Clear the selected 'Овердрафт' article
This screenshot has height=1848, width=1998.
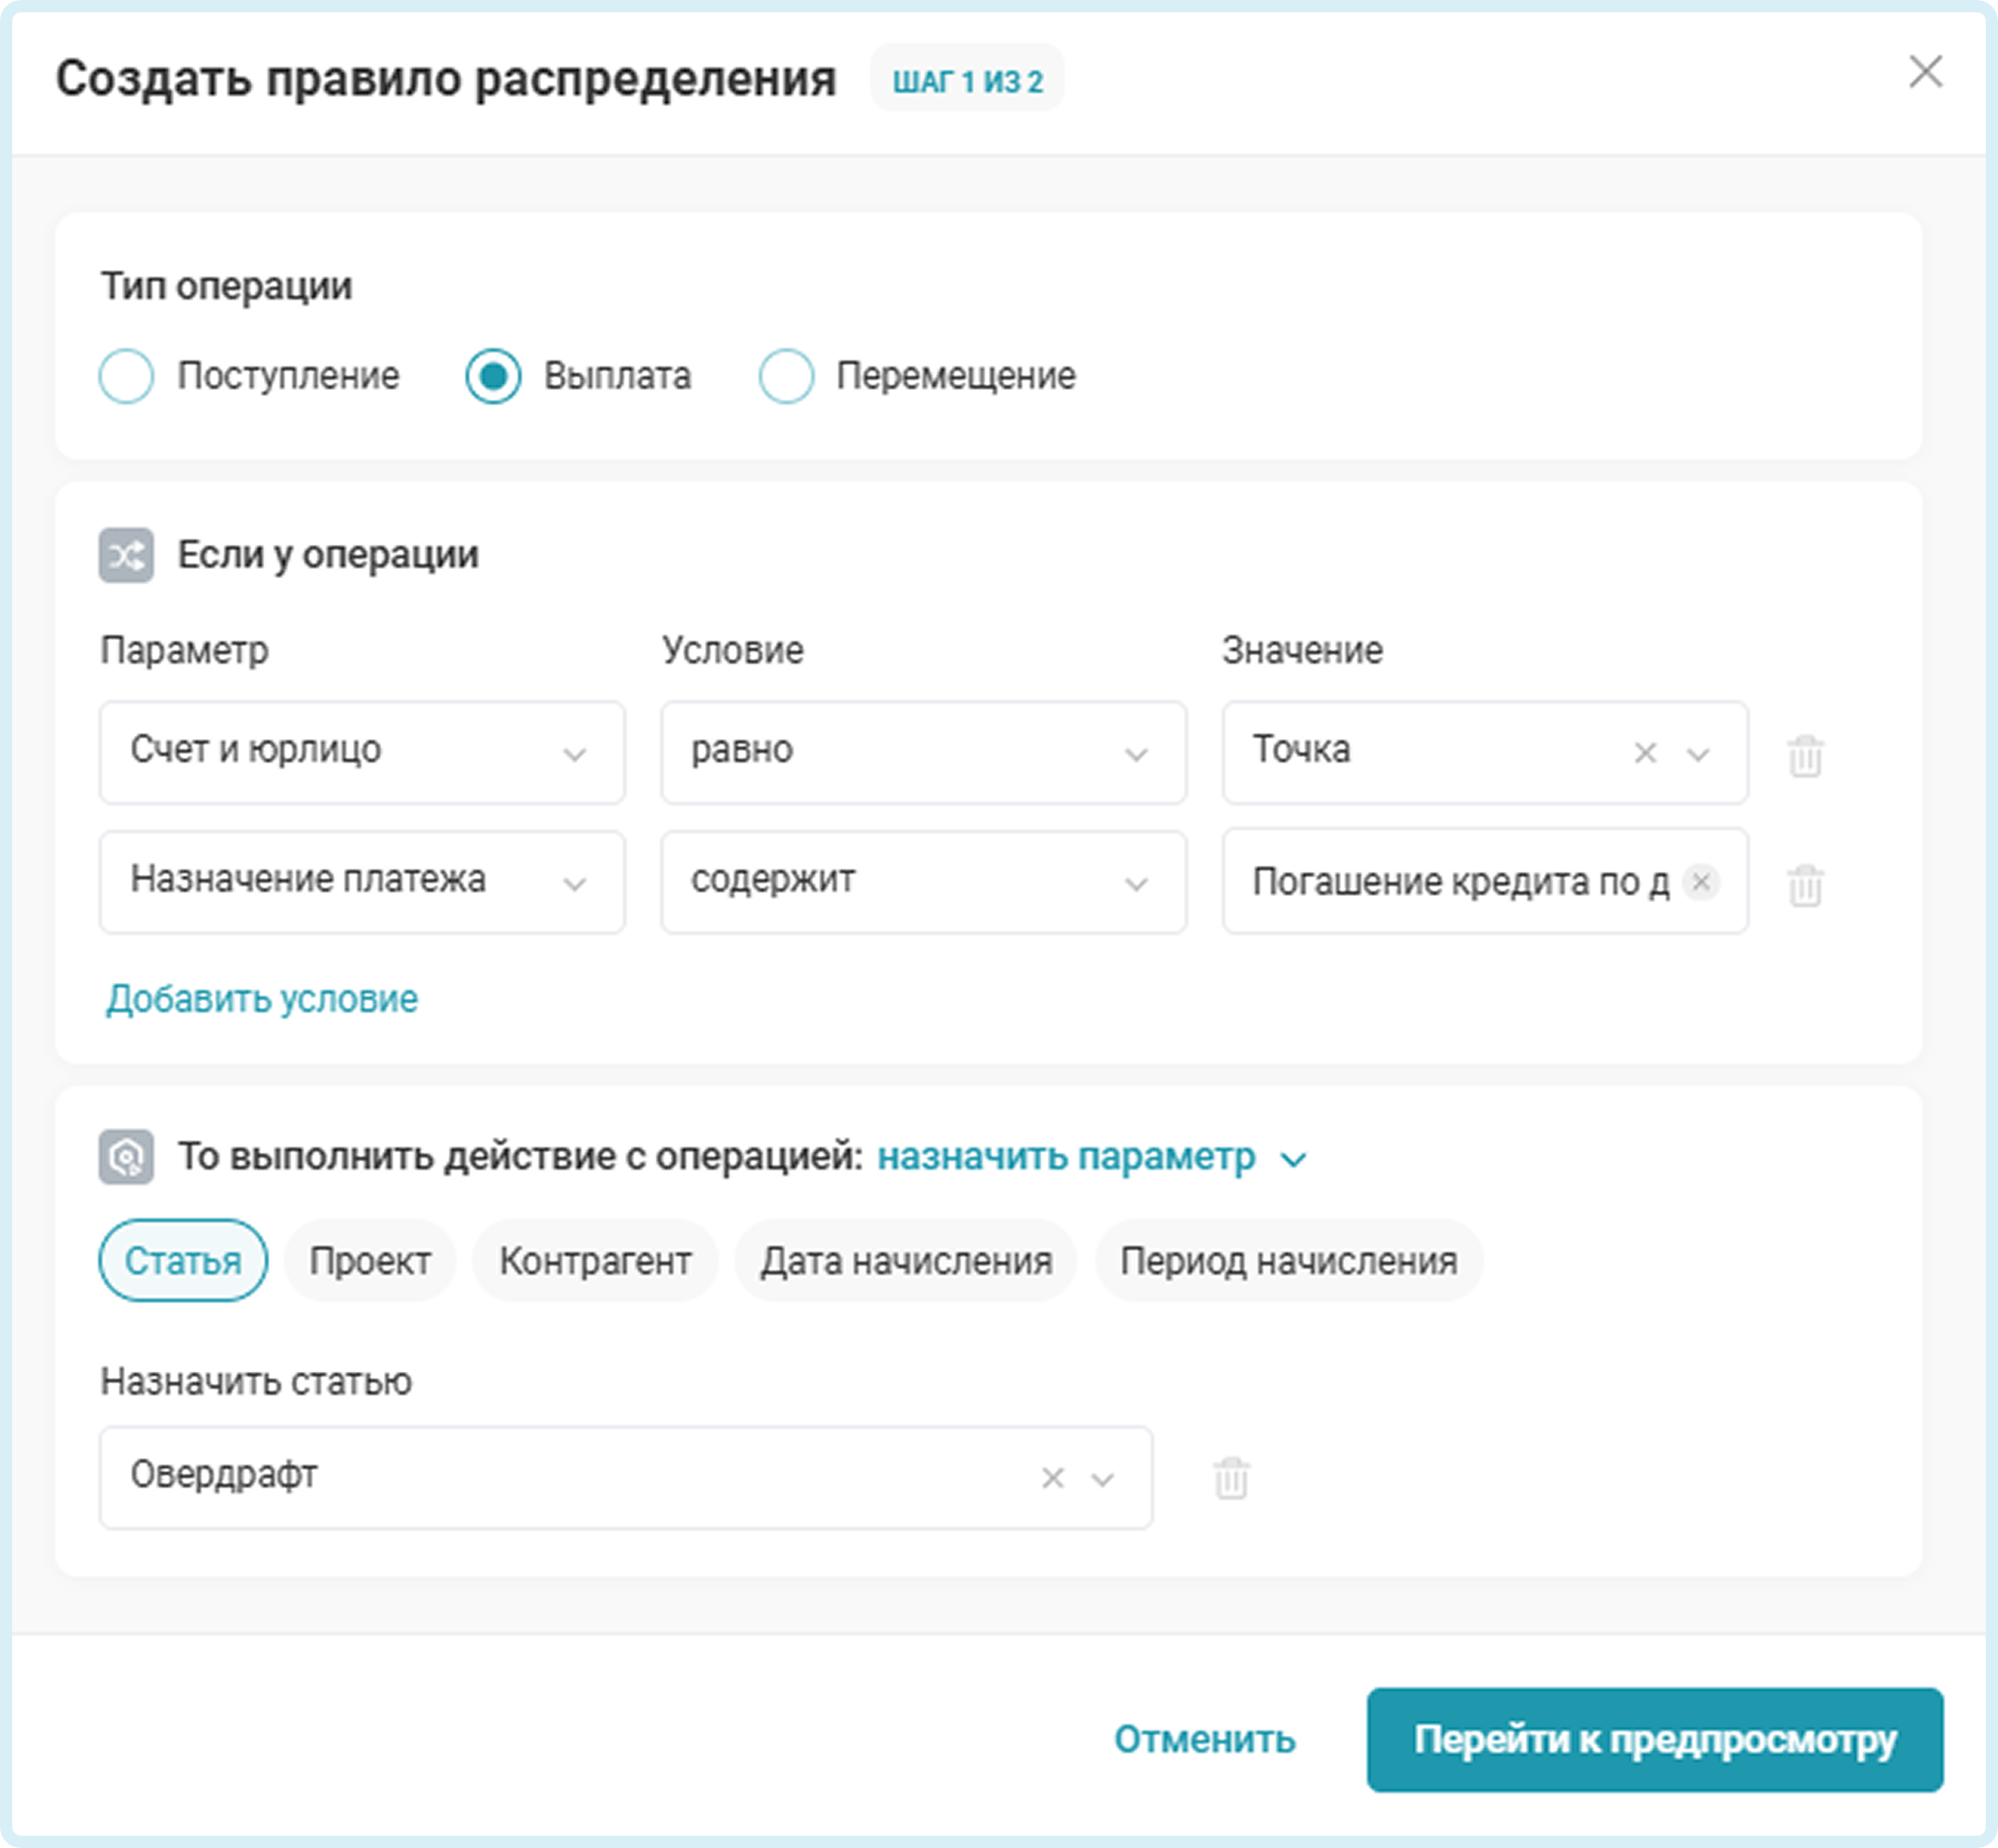(1052, 1478)
